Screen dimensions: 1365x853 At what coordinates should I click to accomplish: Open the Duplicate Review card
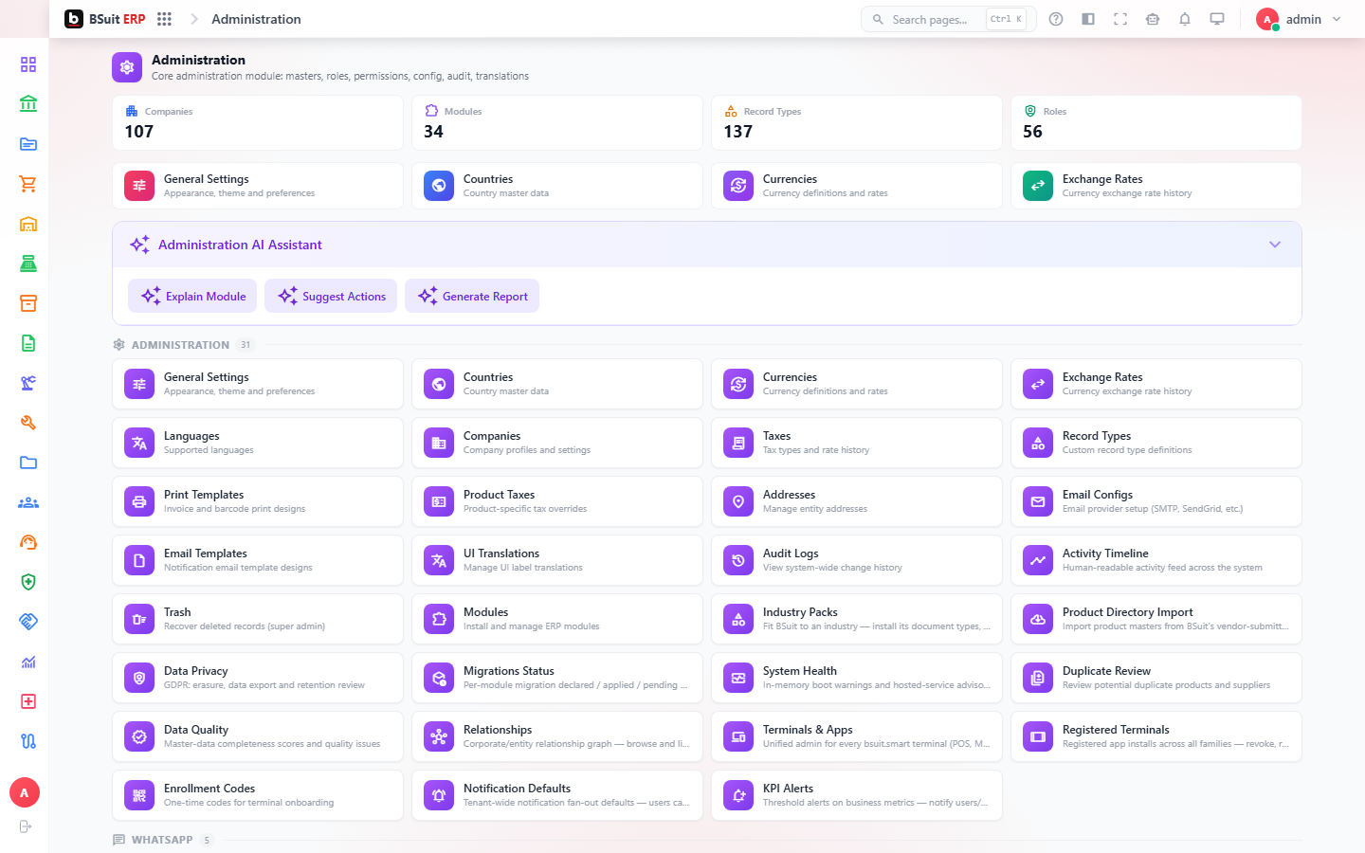click(1156, 678)
